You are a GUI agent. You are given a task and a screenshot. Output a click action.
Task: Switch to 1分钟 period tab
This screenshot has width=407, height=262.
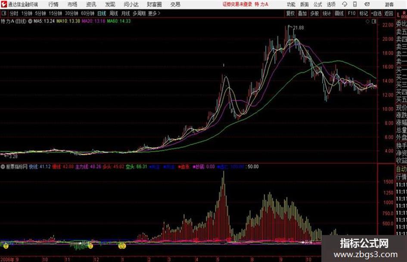pyautogui.click(x=27, y=13)
